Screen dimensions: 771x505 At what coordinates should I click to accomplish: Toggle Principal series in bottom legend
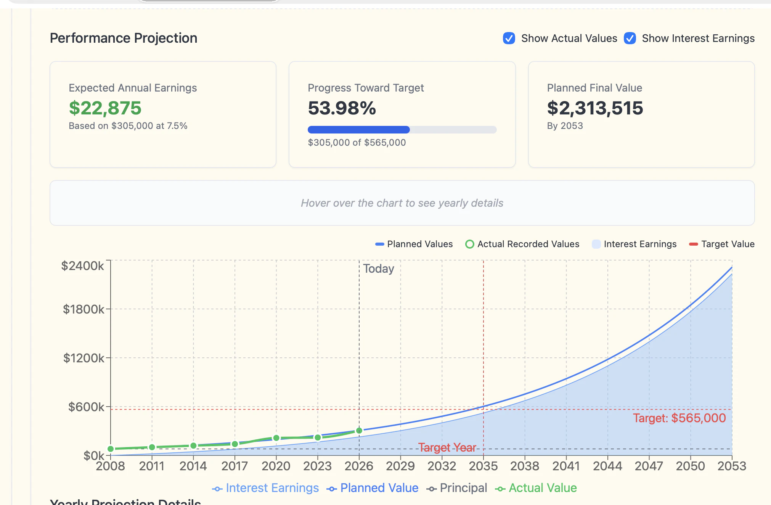(456, 488)
